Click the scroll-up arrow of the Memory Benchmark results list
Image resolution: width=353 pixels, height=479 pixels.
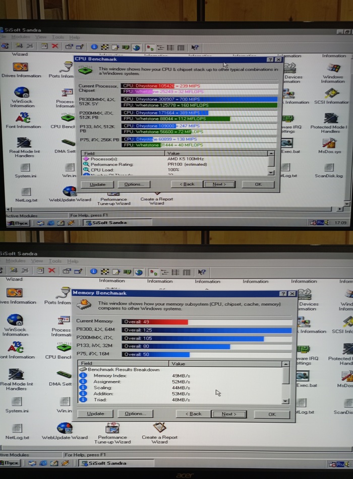point(285,364)
